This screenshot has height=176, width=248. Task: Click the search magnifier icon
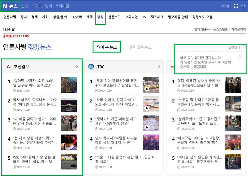pos(243,6)
